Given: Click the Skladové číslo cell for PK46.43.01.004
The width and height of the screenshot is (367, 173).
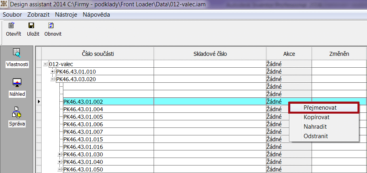Looking at the screenshot, I should coord(210,109).
